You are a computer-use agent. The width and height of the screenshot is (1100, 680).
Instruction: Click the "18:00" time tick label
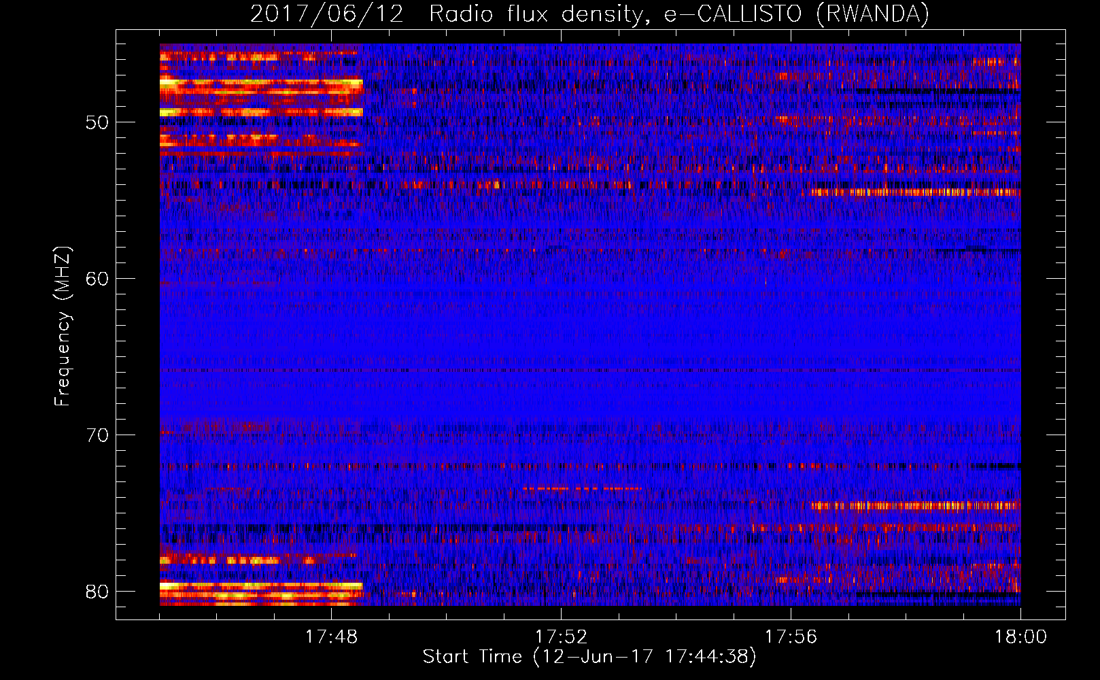tap(1020, 637)
